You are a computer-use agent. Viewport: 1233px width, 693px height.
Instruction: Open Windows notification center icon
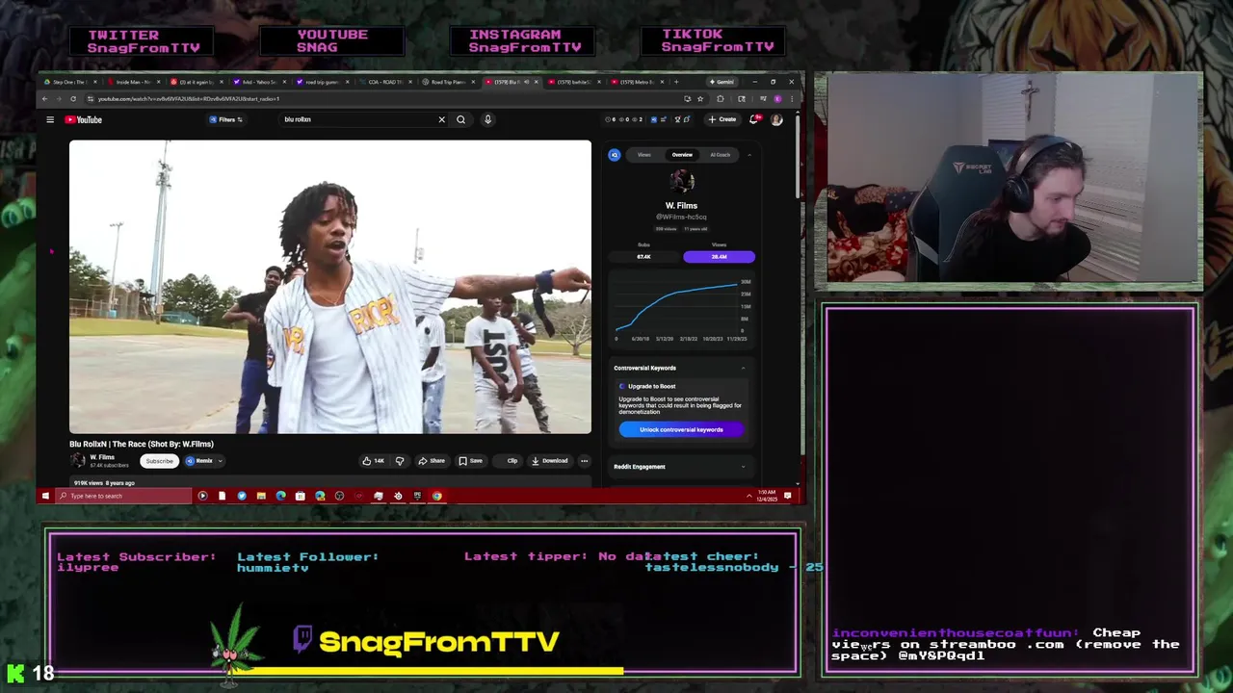click(x=788, y=496)
